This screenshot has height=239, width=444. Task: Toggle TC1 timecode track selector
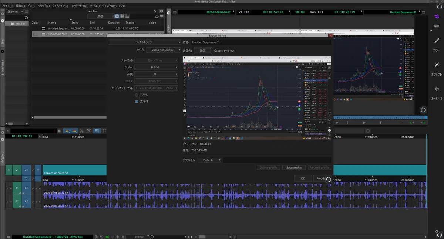click(x=26, y=178)
